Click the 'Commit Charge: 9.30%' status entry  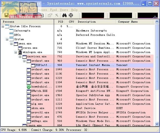tap(48, 130)
